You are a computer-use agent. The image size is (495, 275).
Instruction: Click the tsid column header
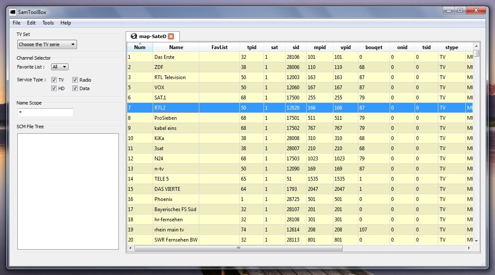pyautogui.click(x=426, y=47)
